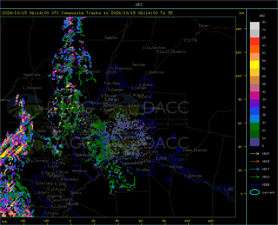278x225 pixels.
Task: Click the 'Potrerillos' map label
Action: tap(57, 127)
